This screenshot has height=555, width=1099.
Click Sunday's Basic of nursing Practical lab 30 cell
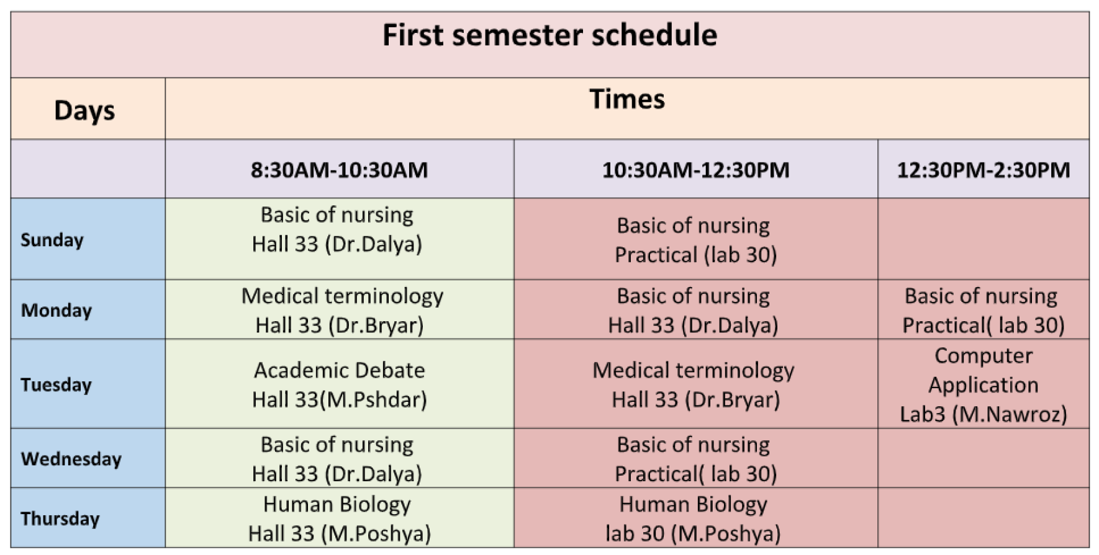[x=696, y=239]
